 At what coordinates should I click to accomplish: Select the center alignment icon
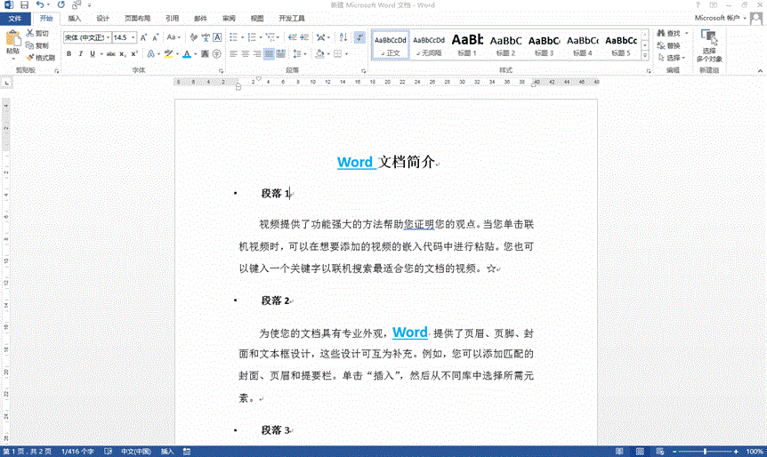click(245, 54)
